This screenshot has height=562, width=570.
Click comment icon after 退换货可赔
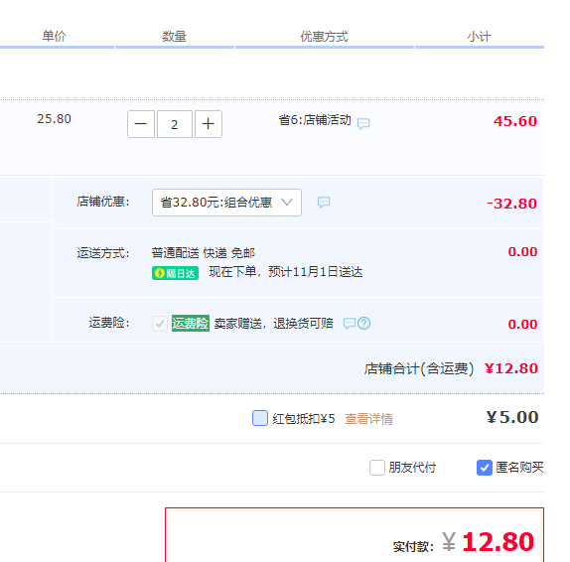point(350,323)
